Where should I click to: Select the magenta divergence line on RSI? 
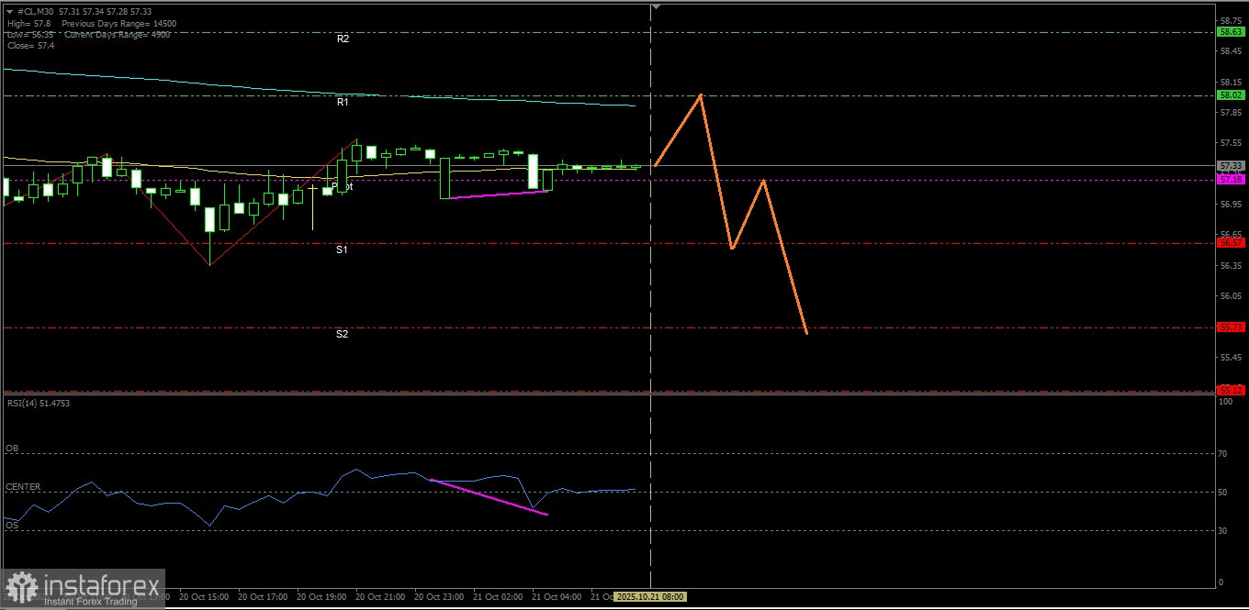point(489,497)
